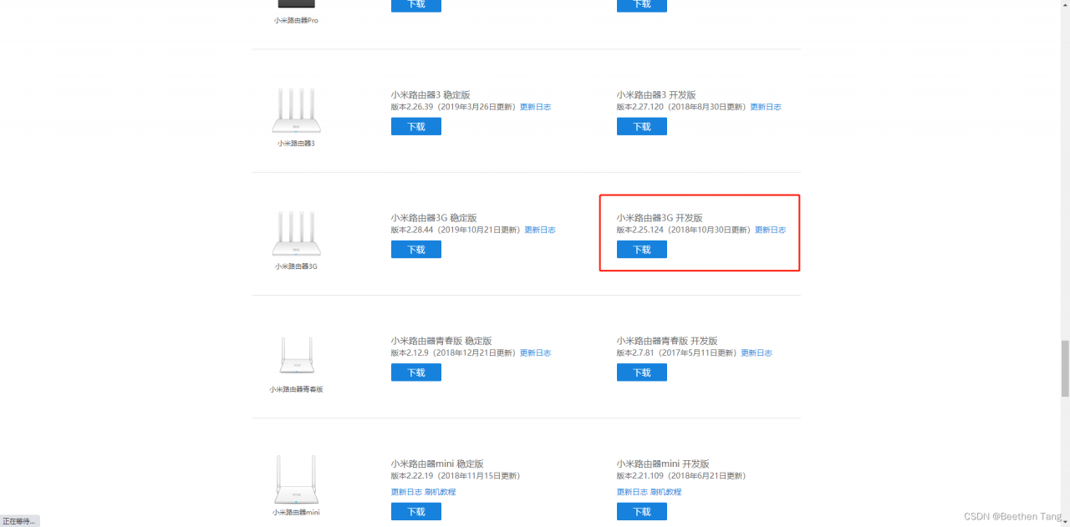This screenshot has width=1070, height=527.
Task: Open 刷机教程 link for 小米路由器mini 稳定版
Action: [x=440, y=492]
